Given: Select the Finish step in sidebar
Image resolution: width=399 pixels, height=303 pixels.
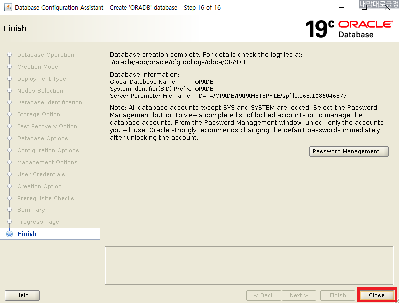Looking at the screenshot, I should click(27, 234).
